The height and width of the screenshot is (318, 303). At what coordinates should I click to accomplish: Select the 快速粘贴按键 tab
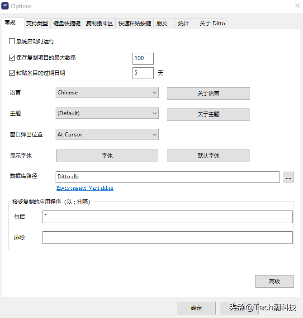pyautogui.click(x=134, y=23)
